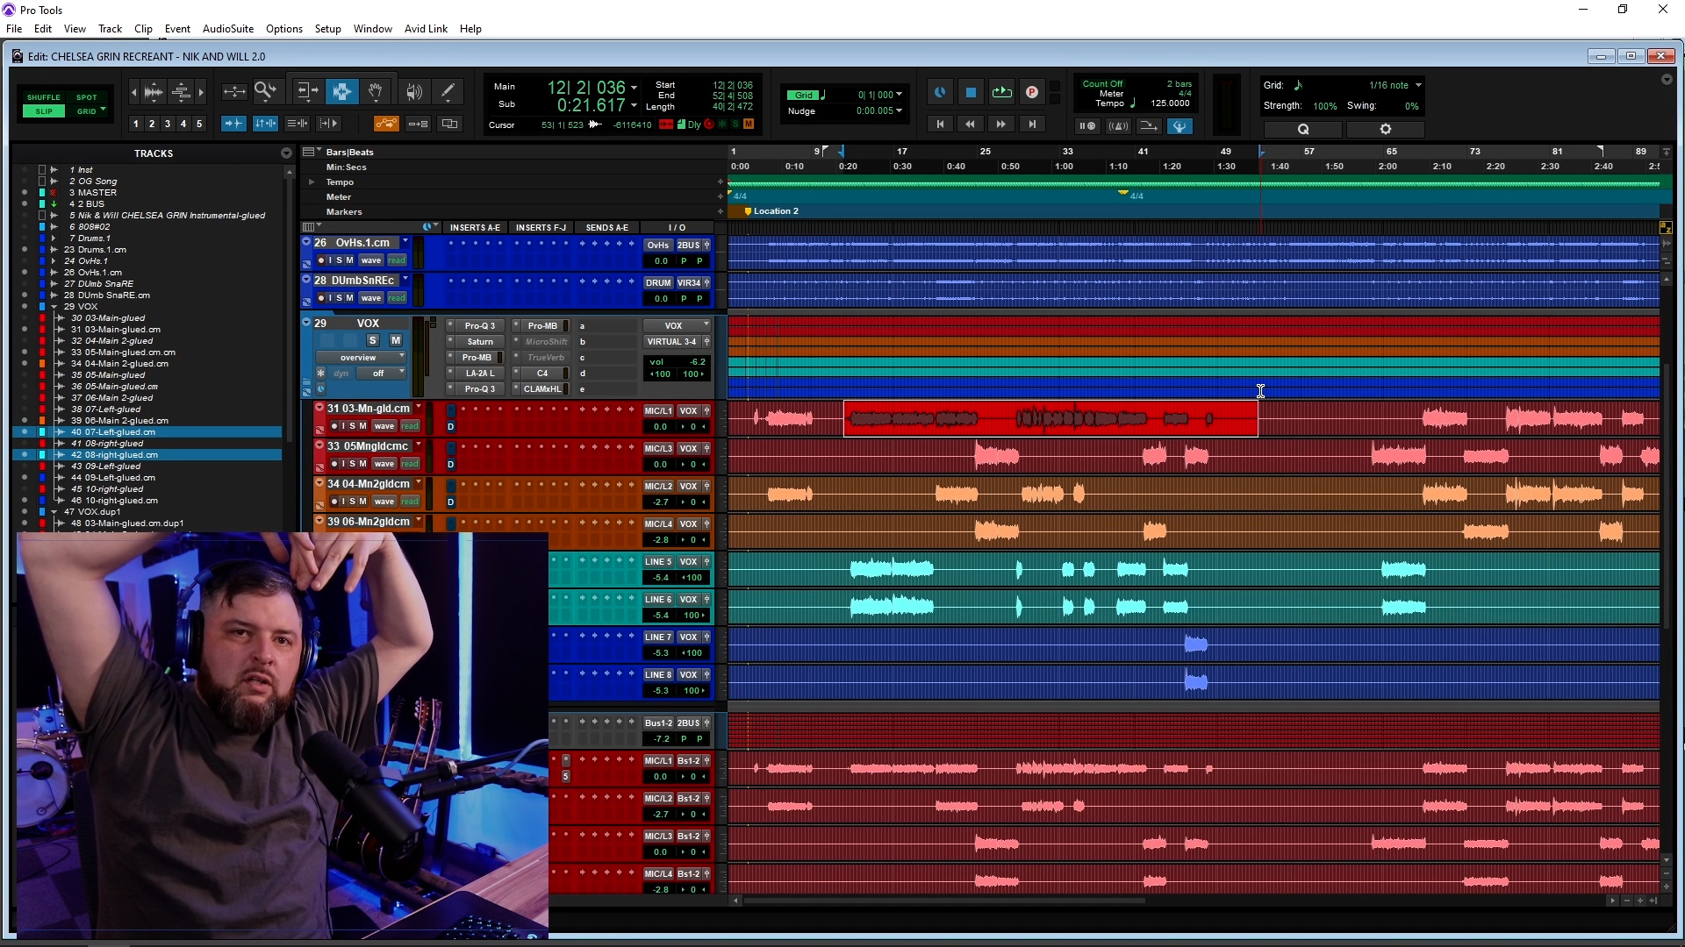The height and width of the screenshot is (947, 1685).
Task: Click the Online sync button in transport
Action: [940, 92]
